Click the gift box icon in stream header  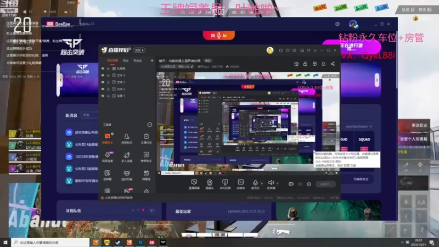point(296,64)
